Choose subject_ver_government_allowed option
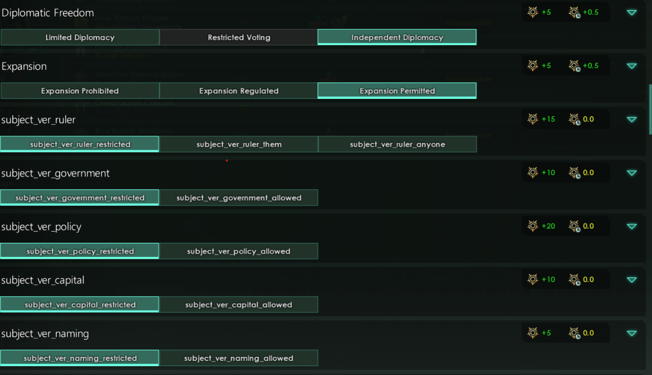The image size is (652, 375). click(239, 197)
